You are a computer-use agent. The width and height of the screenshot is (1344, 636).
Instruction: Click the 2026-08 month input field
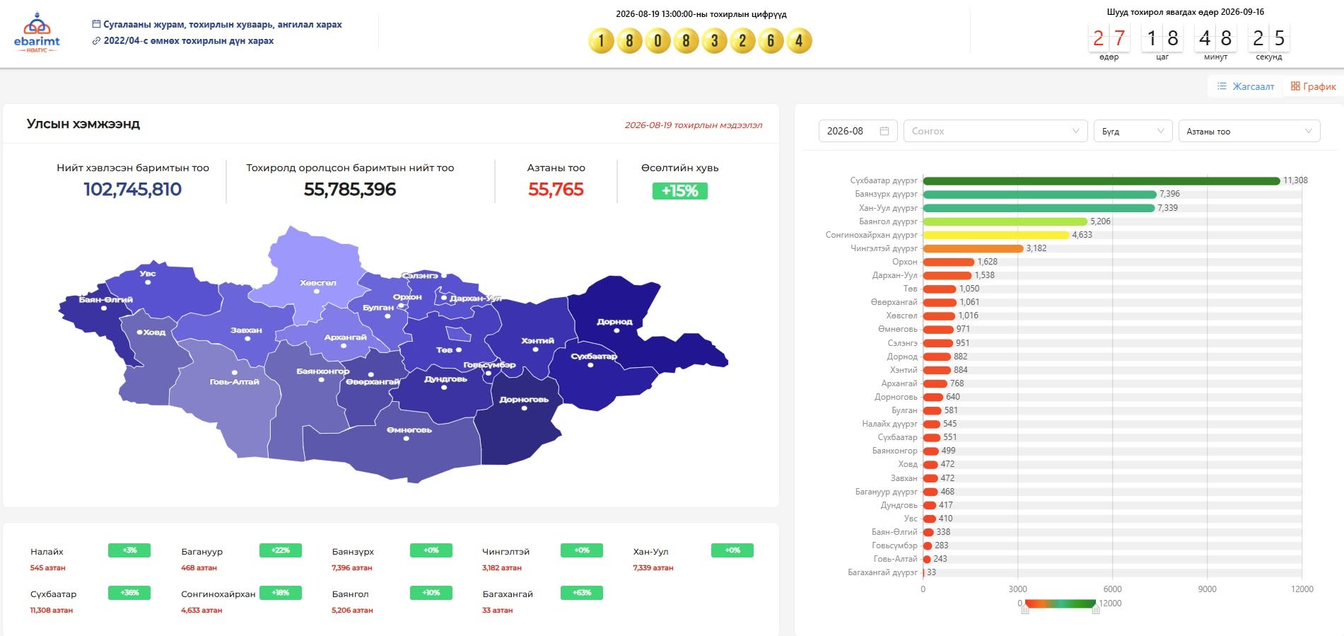coord(858,131)
